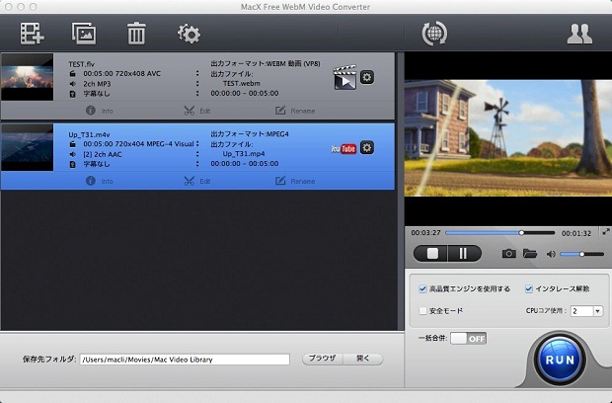Click the YouTube format icon for Up_T31.m4v

(x=344, y=149)
